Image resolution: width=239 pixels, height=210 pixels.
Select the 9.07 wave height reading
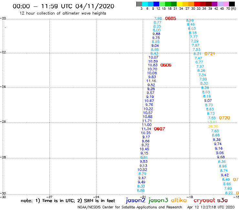coord(208,100)
